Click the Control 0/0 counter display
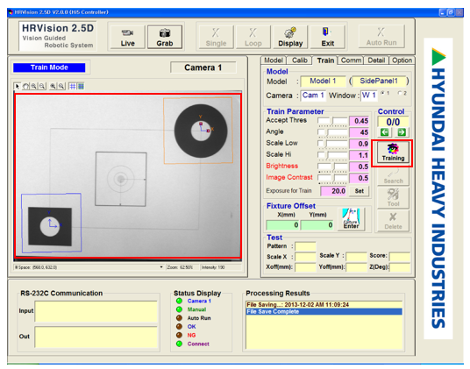The height and width of the screenshot is (369, 470). pos(393,122)
